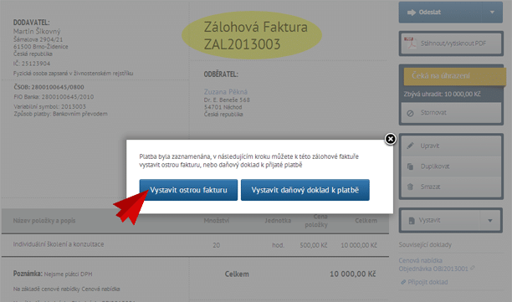Choose Smazat in the side menu
This screenshot has height=302, width=512.
point(451,187)
